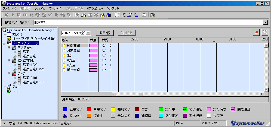The height and width of the screenshot is (127, 271).
Task: Open the ヘルプ(H) menu
Action: pos(113,8)
